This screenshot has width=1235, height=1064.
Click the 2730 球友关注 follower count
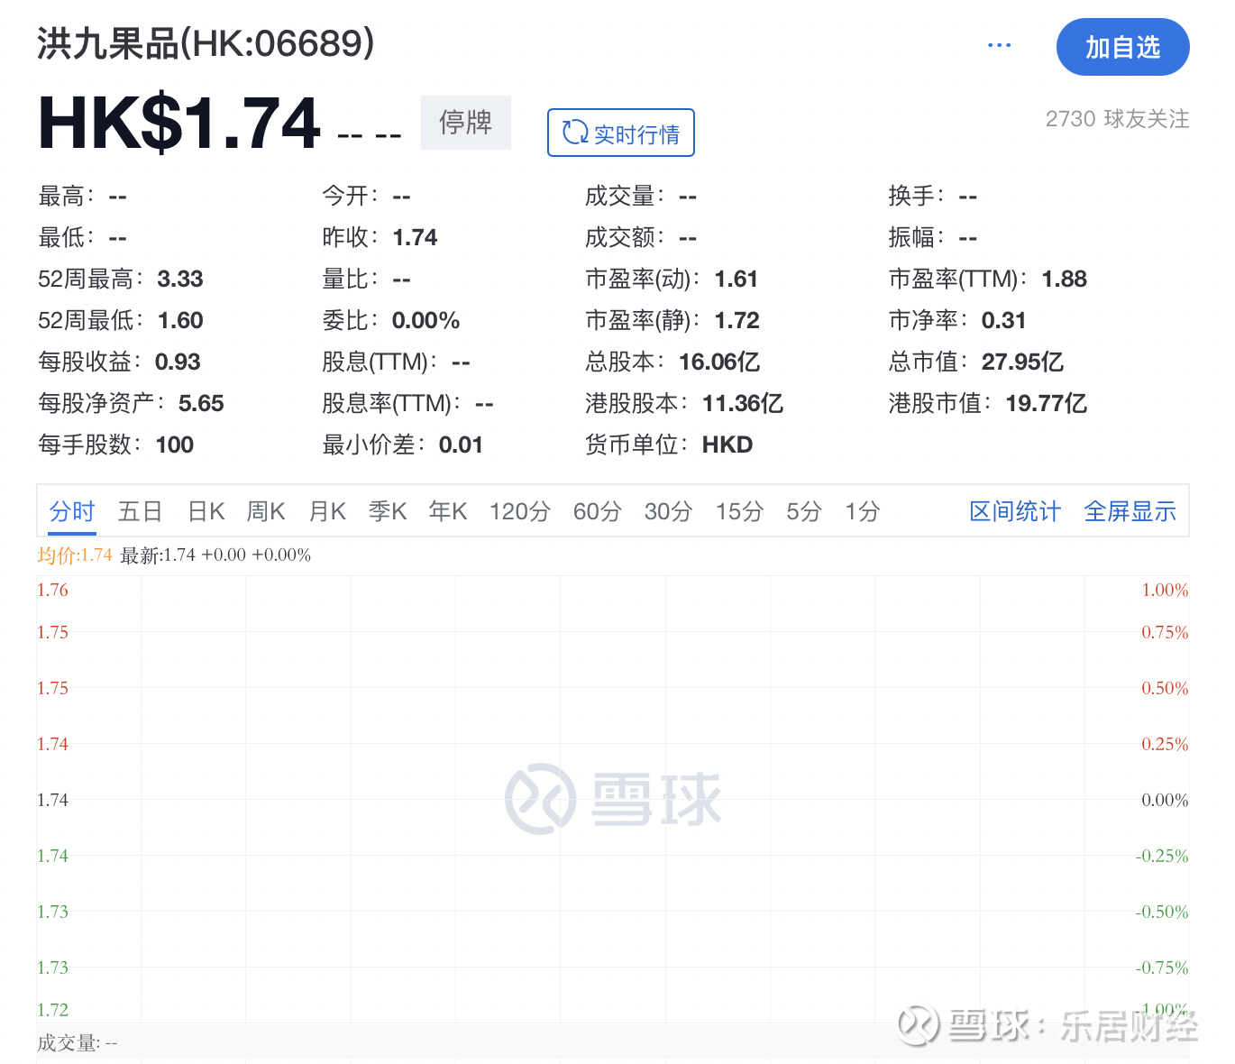click(x=1117, y=119)
